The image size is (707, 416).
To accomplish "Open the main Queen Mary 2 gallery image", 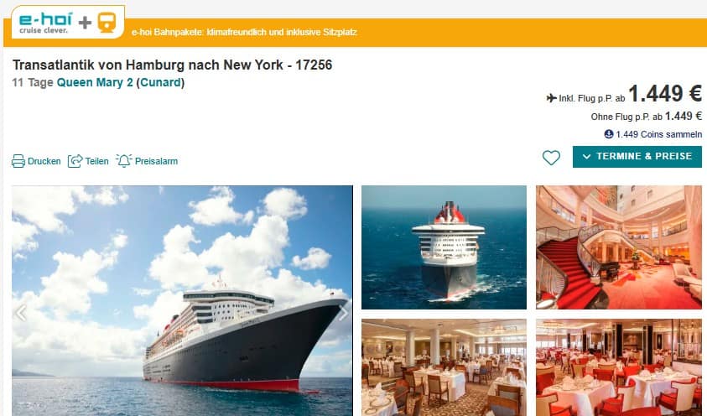I will click(x=182, y=300).
